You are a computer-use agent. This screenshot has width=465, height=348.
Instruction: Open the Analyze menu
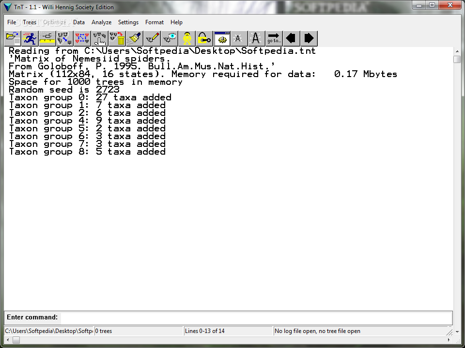(x=101, y=22)
